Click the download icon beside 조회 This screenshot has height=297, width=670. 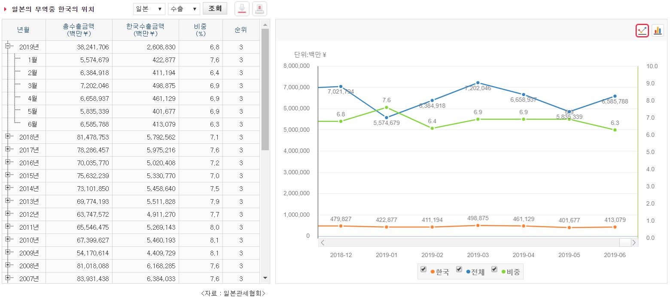click(x=243, y=9)
